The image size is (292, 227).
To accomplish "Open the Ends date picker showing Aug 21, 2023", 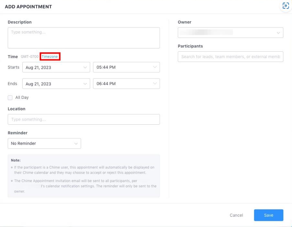I will (x=52, y=84).
